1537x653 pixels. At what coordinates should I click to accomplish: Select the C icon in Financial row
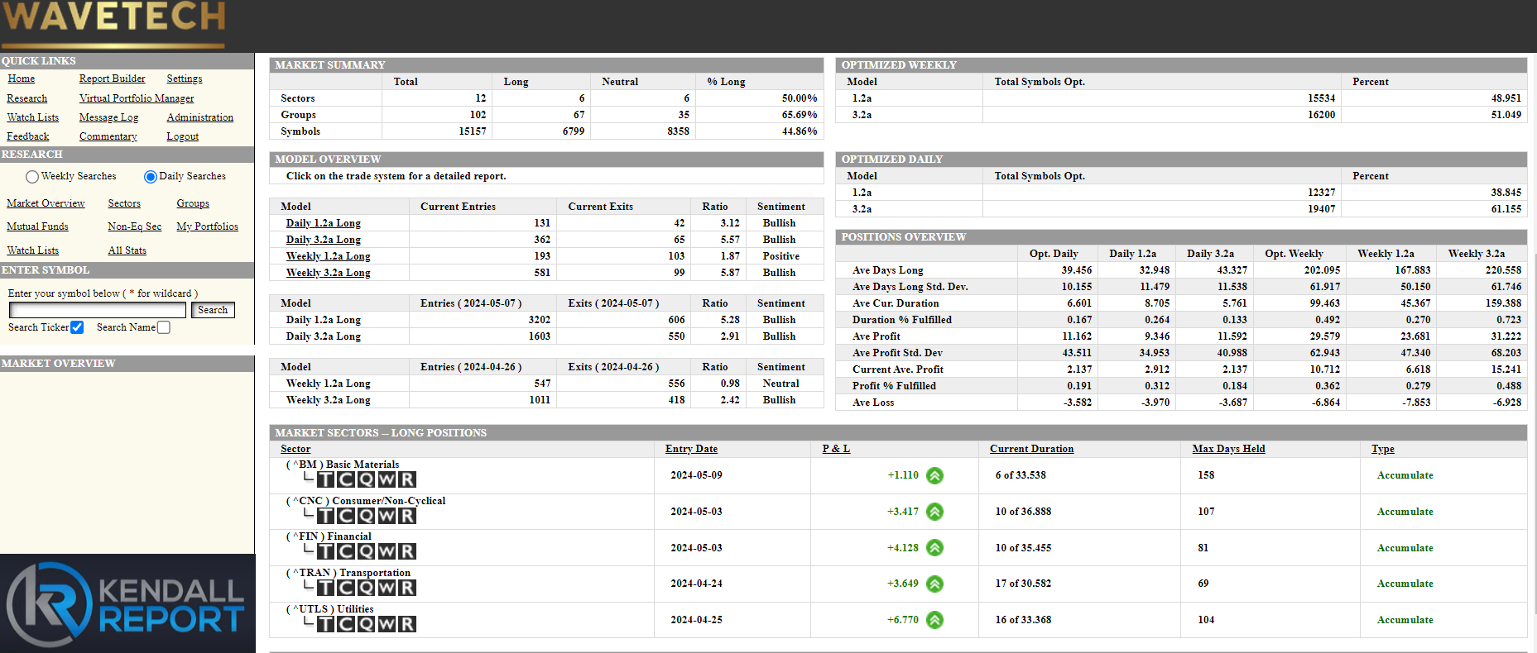pyautogui.click(x=346, y=551)
